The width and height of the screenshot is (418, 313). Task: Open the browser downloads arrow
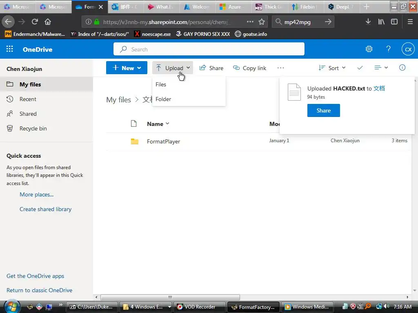[x=368, y=22]
